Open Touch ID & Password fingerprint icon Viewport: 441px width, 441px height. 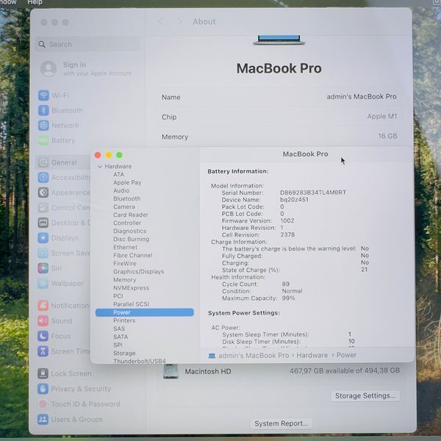pos(43,404)
